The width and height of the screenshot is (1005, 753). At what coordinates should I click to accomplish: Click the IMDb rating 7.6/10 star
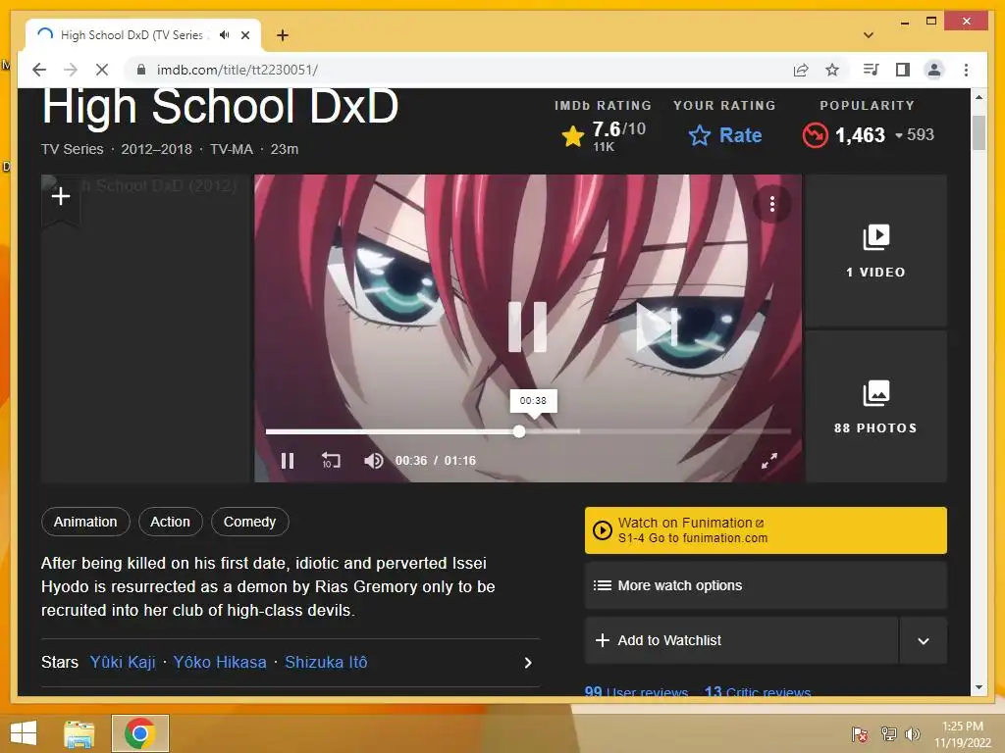click(572, 135)
